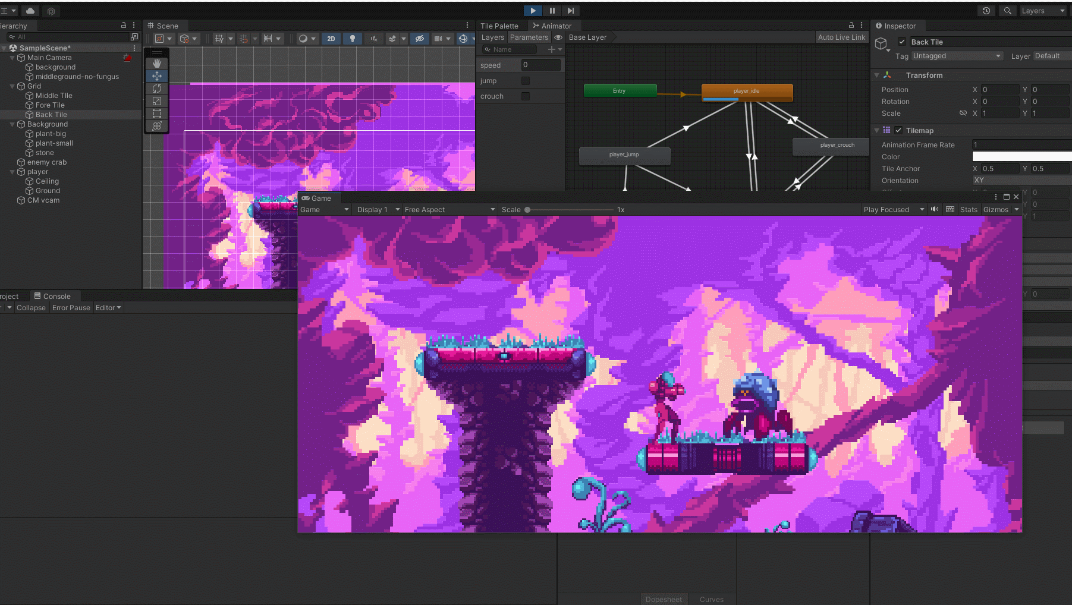Enable the crouch parameter checkbox
The image size is (1072, 605).
tap(526, 96)
